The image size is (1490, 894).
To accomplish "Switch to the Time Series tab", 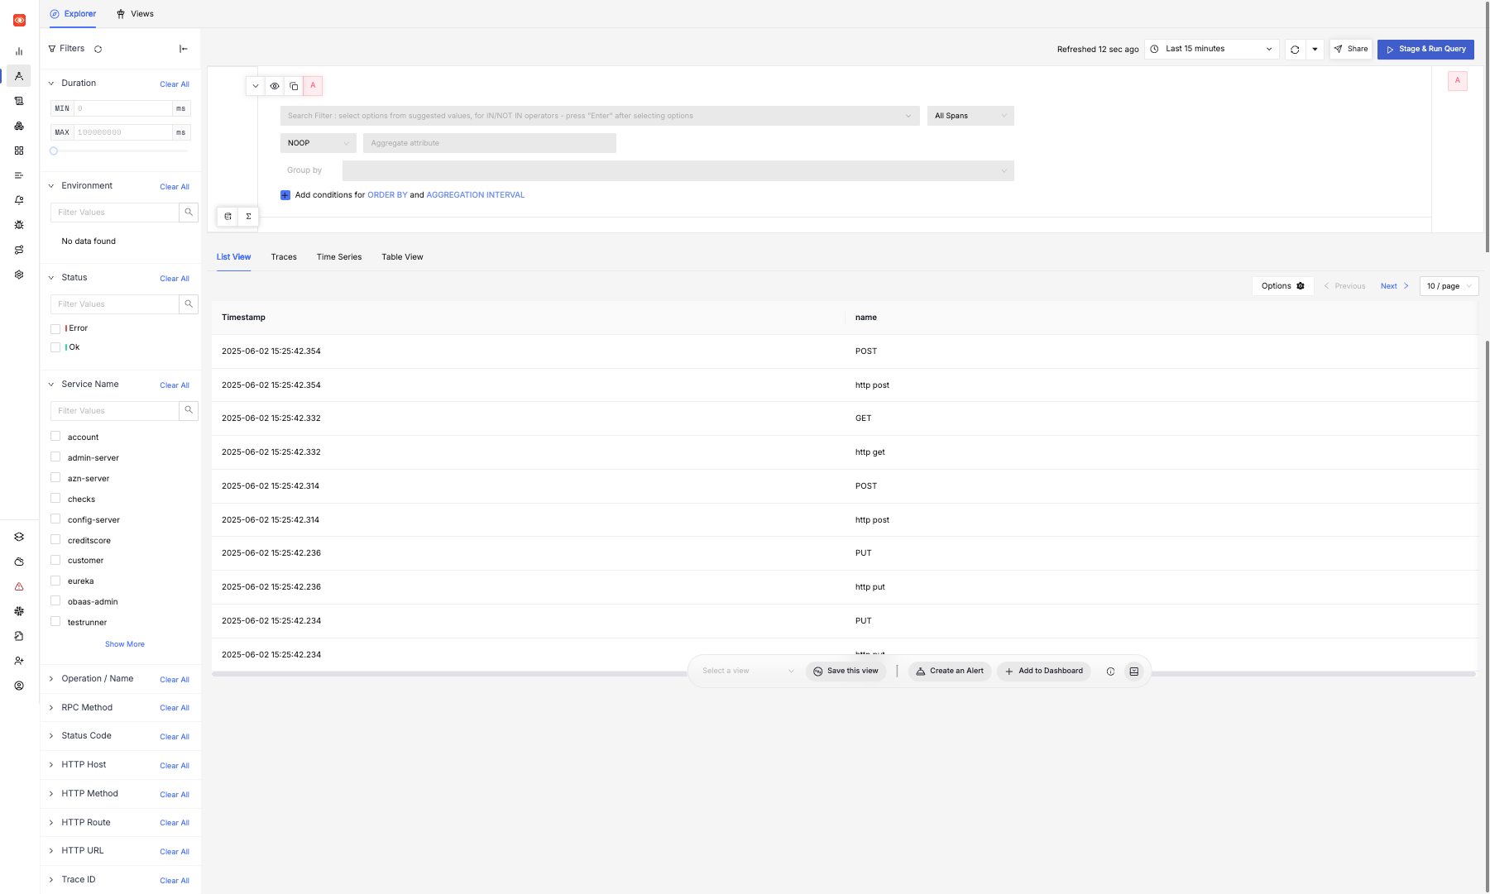I will click(x=338, y=257).
